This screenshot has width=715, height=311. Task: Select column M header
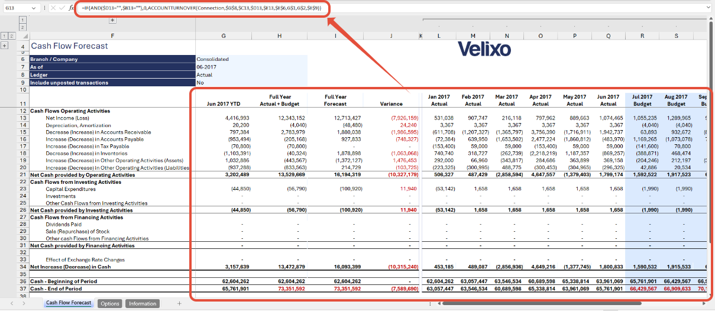(473, 36)
